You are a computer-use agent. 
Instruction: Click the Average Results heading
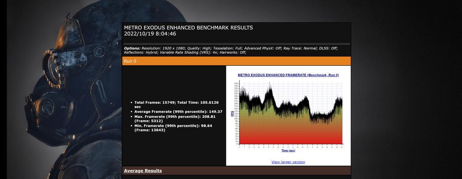pos(143,171)
